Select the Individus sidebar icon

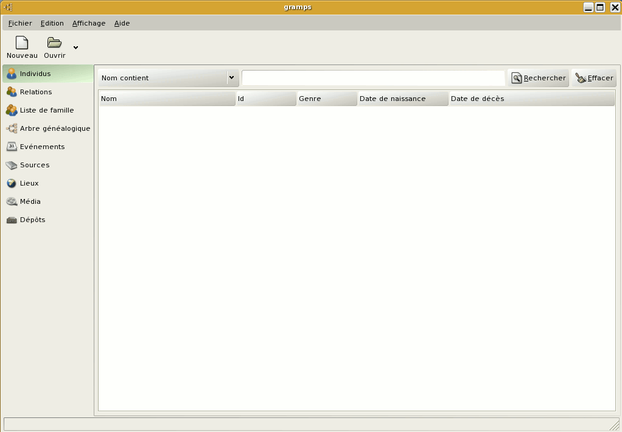12,74
